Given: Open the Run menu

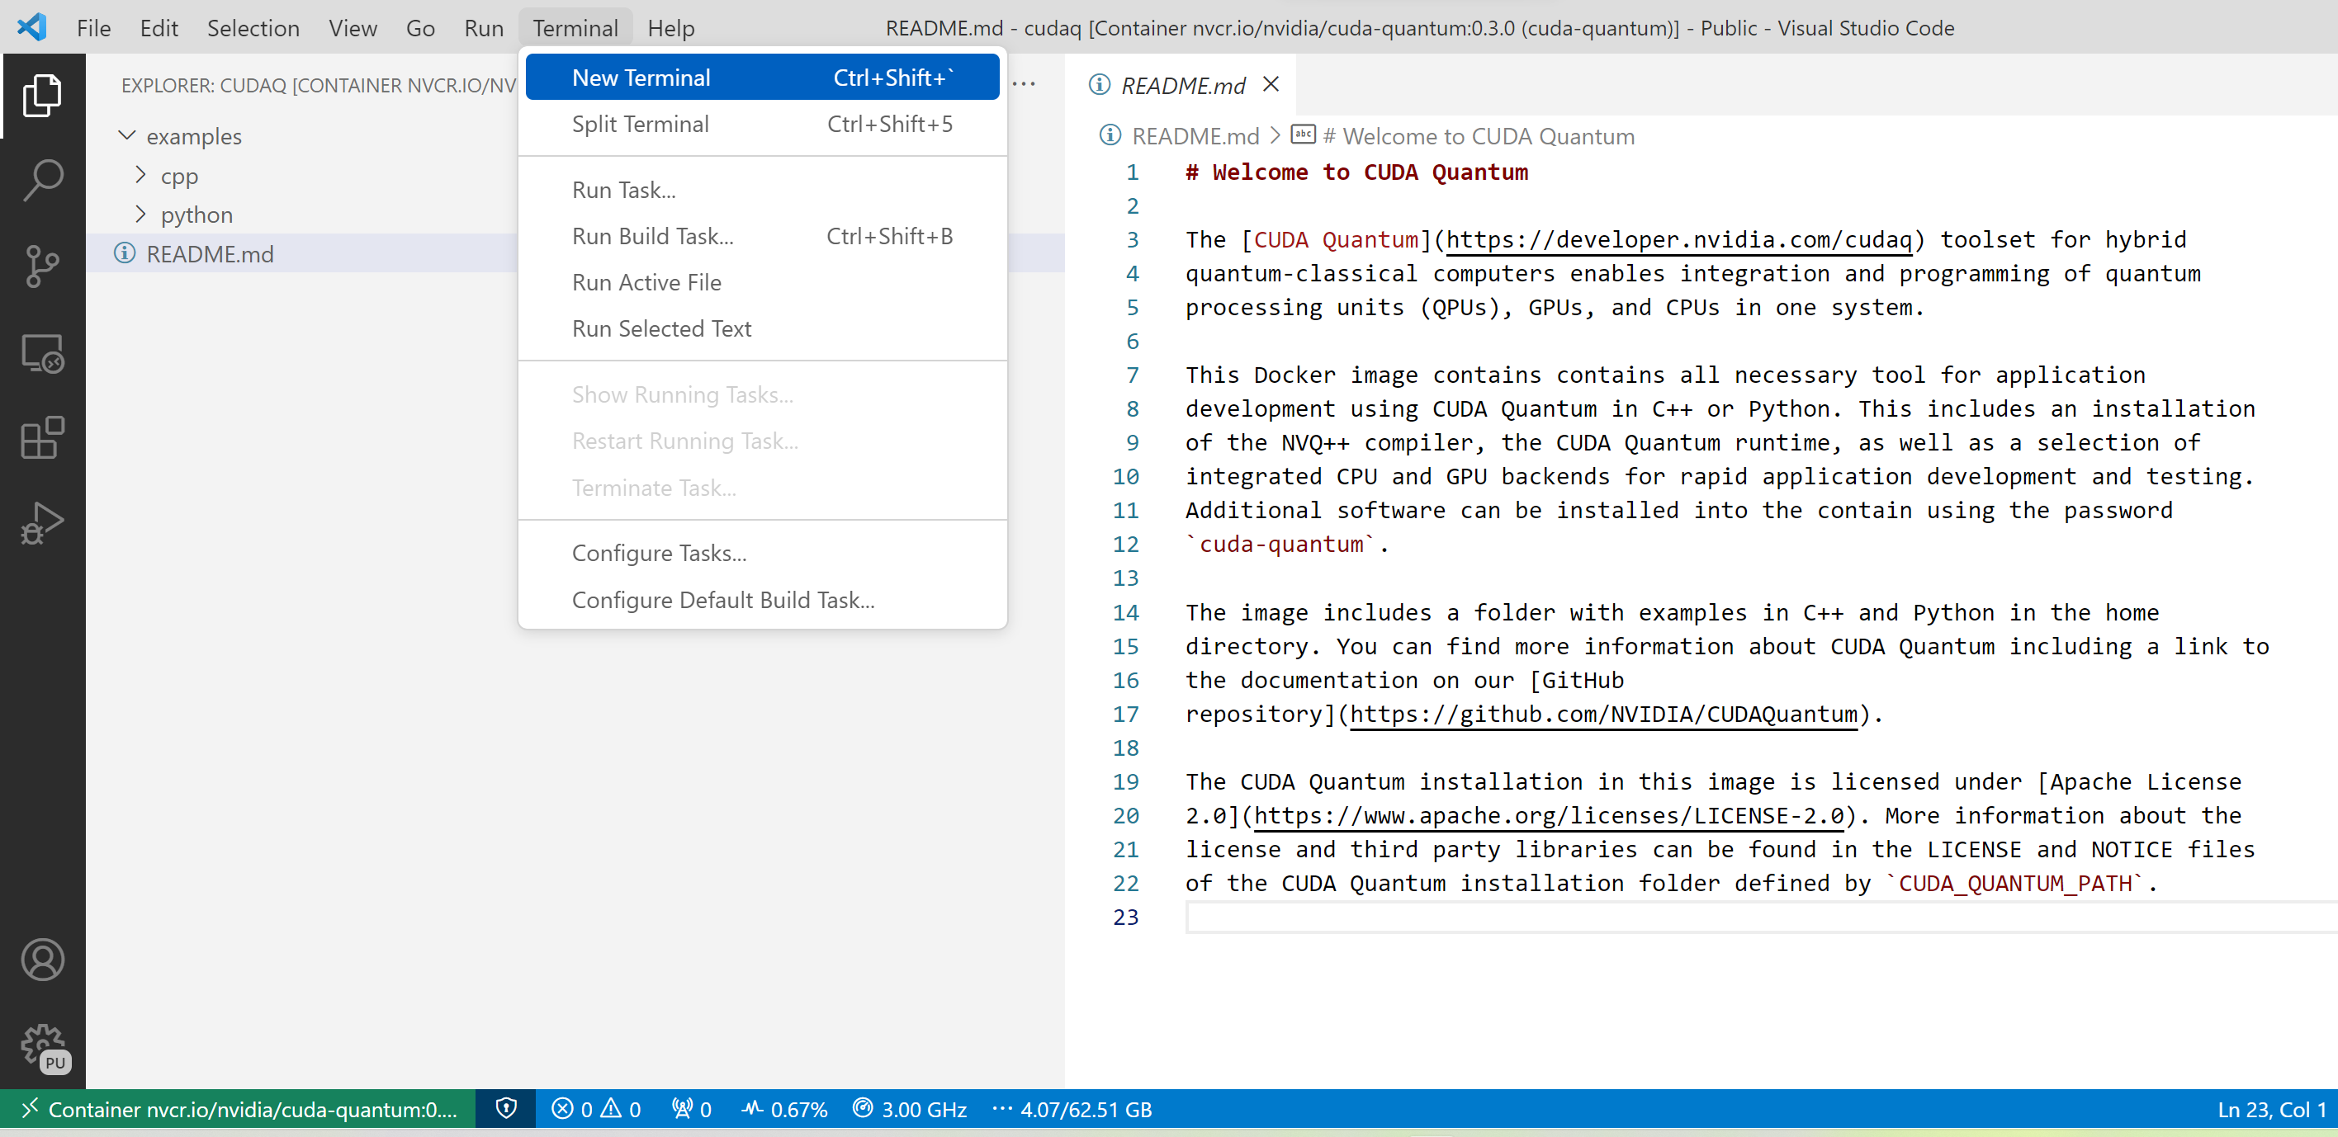Looking at the screenshot, I should pyautogui.click(x=484, y=28).
